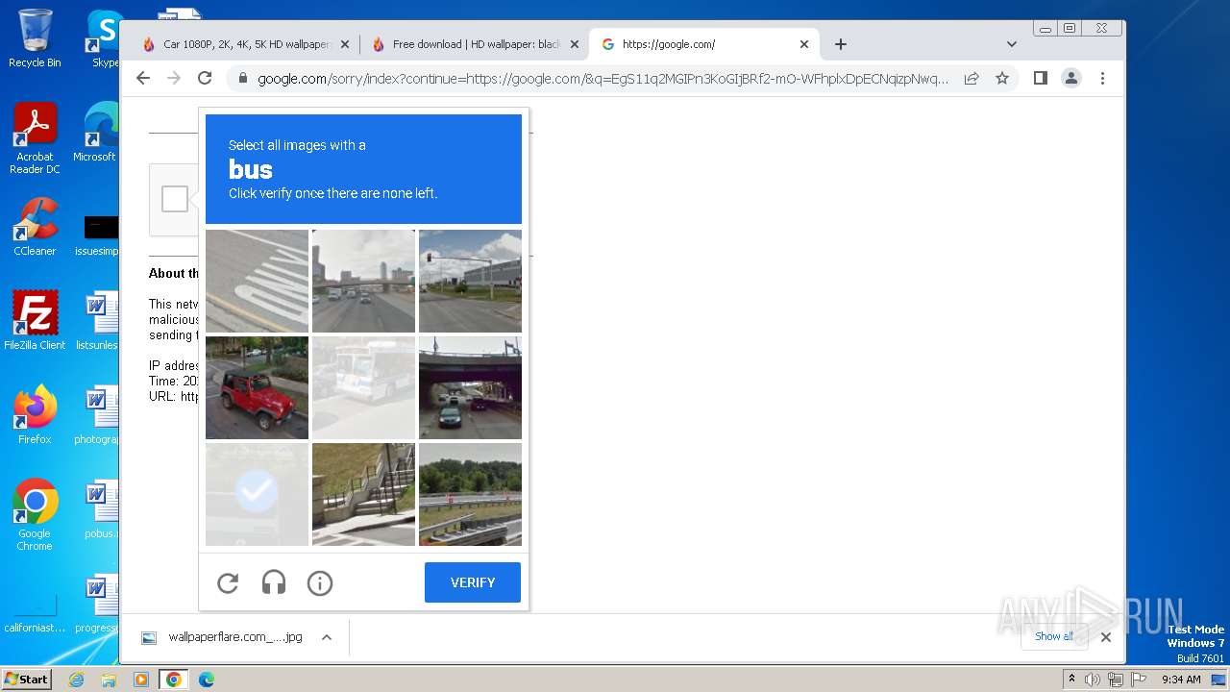Select the faded bus image tile
This screenshot has width=1230, height=692.
(363, 387)
